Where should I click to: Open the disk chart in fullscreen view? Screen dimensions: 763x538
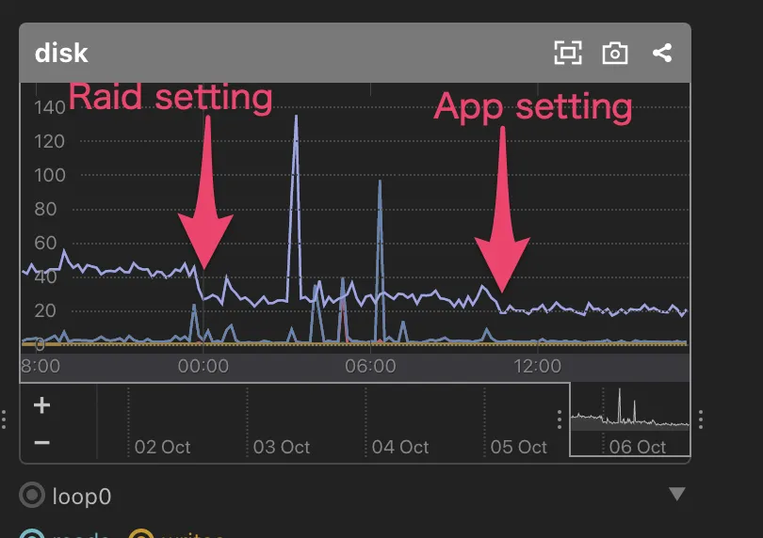tap(567, 53)
